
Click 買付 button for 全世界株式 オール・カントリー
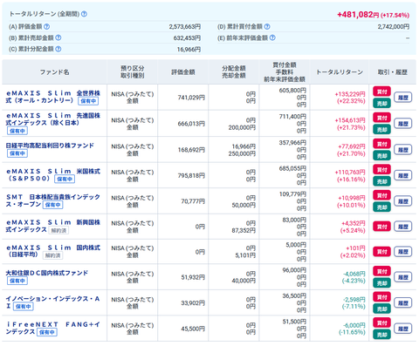(x=381, y=92)
